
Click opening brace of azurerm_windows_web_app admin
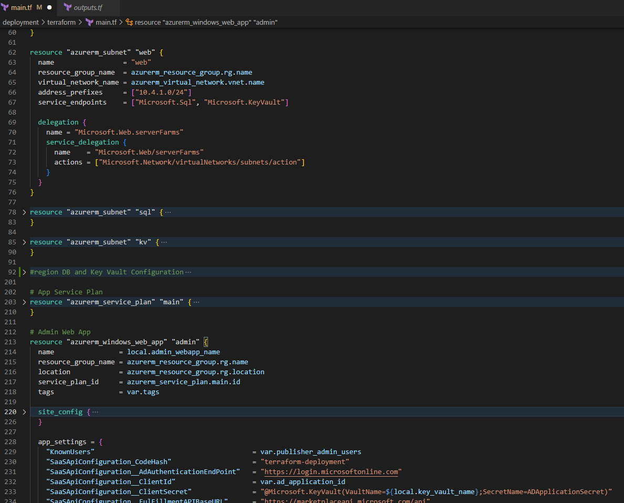pyautogui.click(x=206, y=342)
